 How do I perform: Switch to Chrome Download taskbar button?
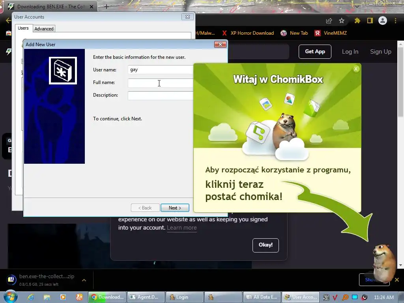pos(107,297)
